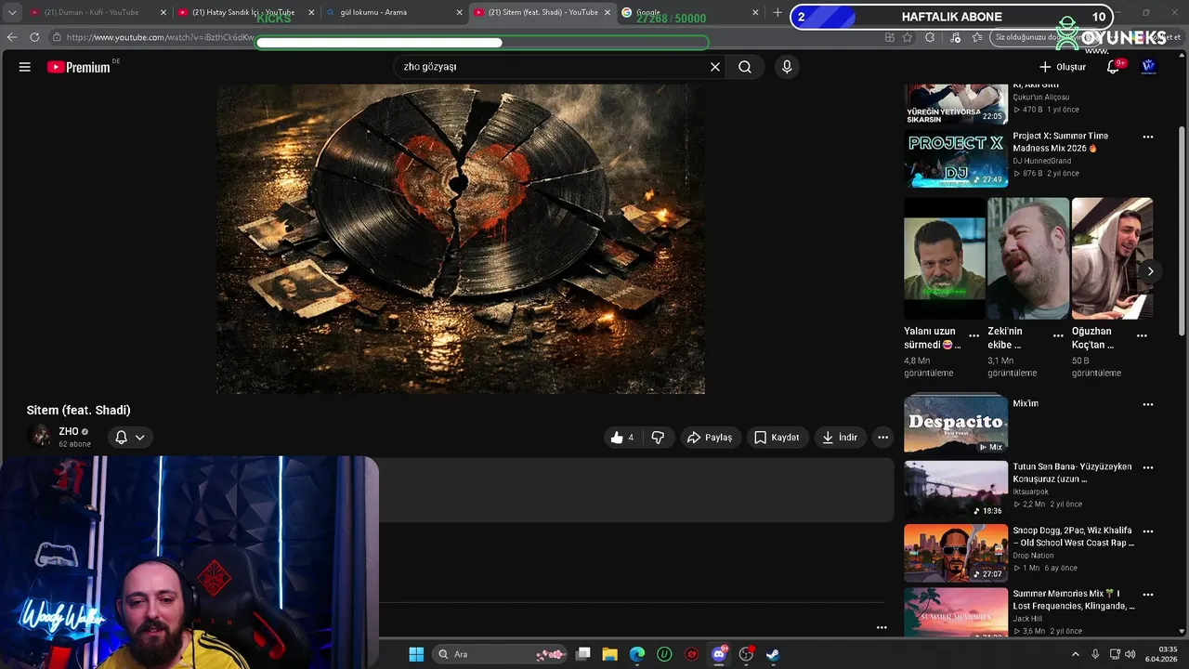Close the Duman - Kufi tab

163,12
